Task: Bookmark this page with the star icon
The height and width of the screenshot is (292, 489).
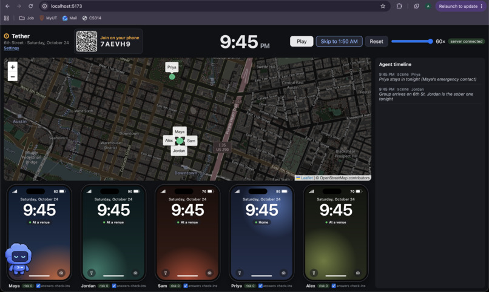Action: click(x=383, y=6)
